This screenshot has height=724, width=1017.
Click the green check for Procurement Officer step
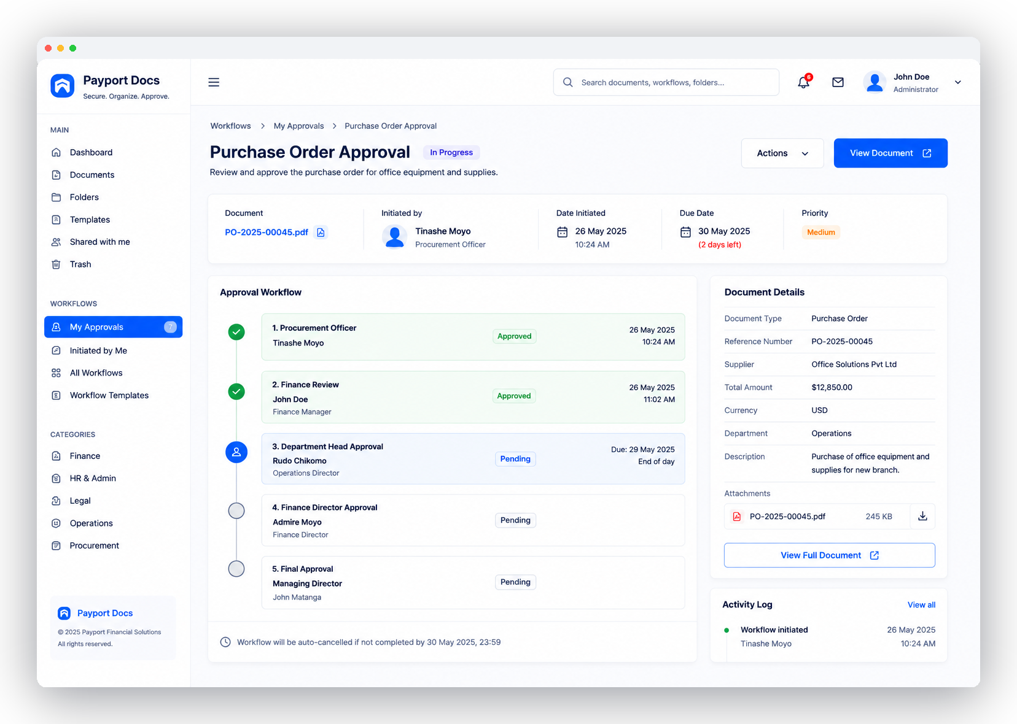pos(236,332)
